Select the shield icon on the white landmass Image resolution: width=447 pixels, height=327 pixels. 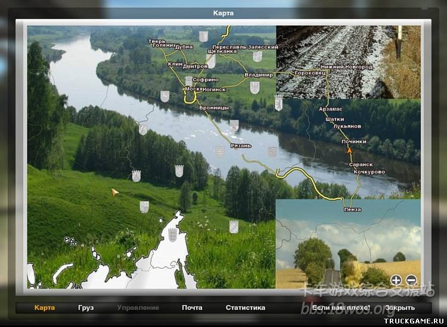[x=172, y=235]
